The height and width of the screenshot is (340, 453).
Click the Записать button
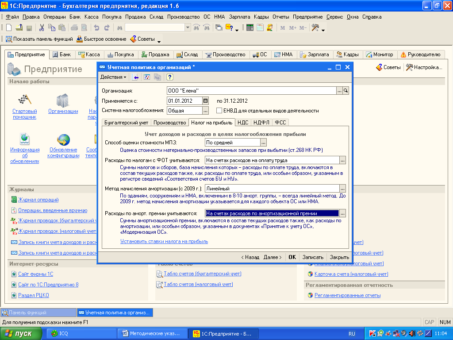tap(313, 257)
